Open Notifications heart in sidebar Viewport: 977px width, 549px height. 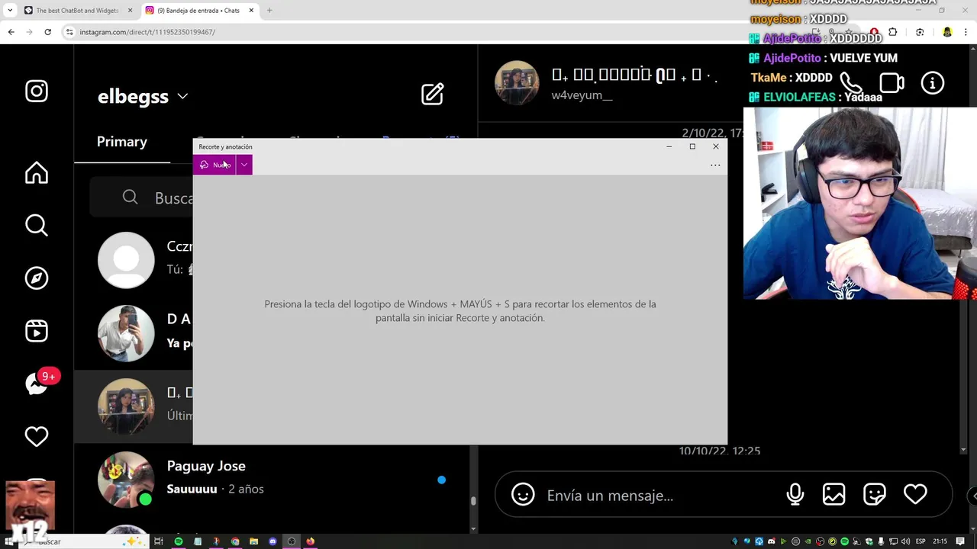(37, 436)
